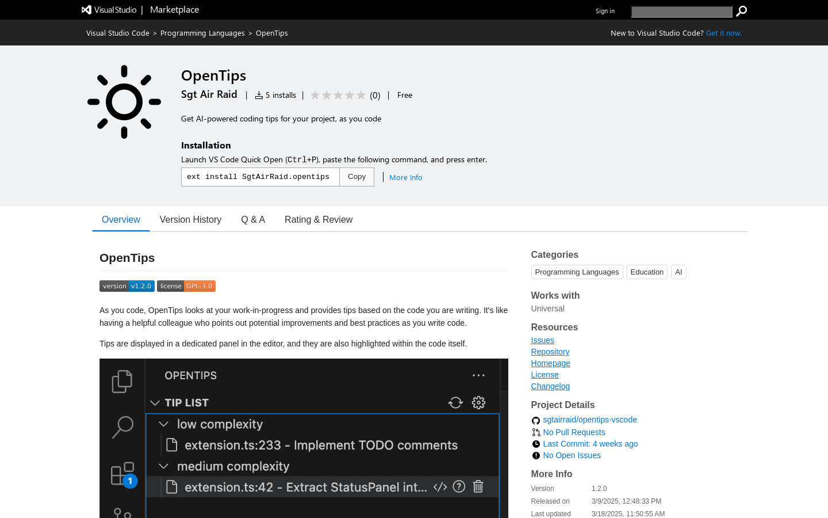
Task: Collapse the TIP LIST section chevron
Action: (x=155, y=403)
